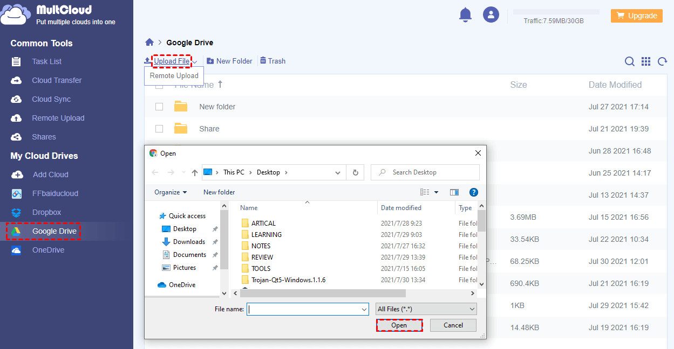Click This PC in dialog address bar

234,172
